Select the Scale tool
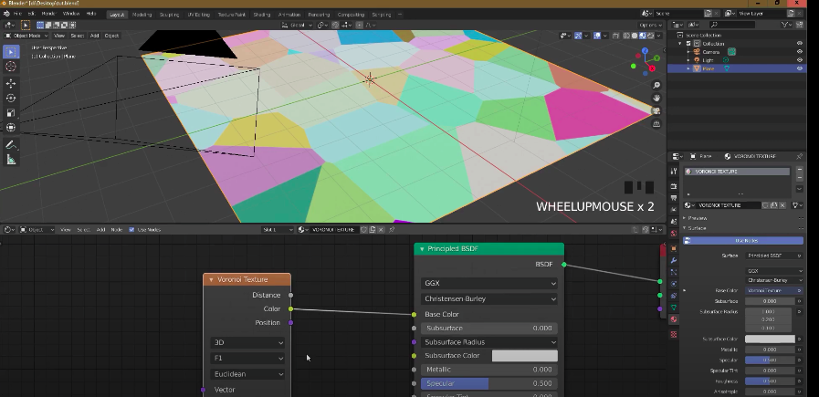This screenshot has width=819, height=397. pos(11,113)
